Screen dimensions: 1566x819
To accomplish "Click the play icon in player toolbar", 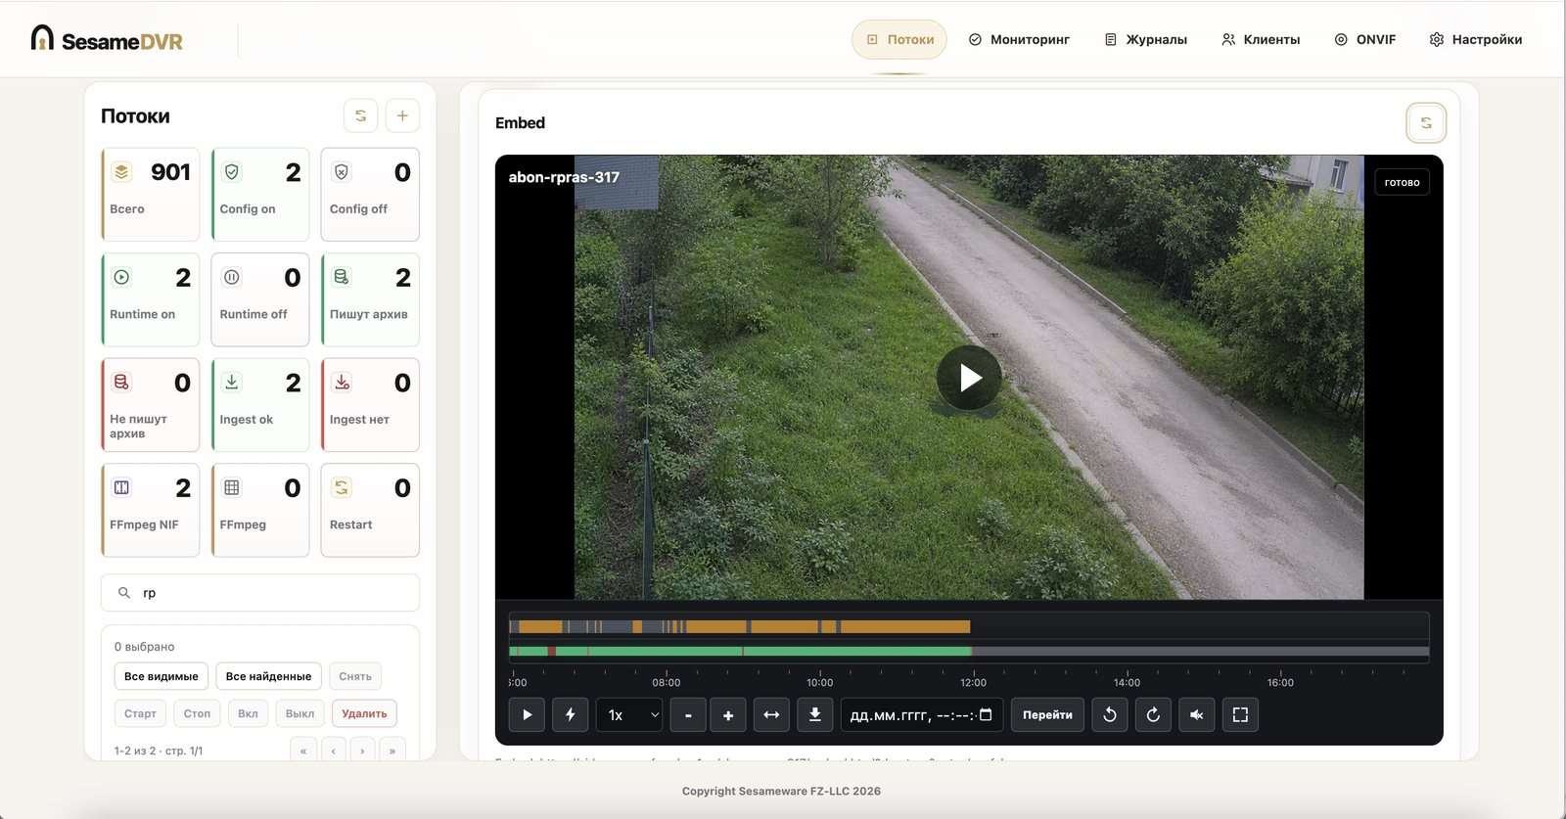I will click(x=527, y=715).
